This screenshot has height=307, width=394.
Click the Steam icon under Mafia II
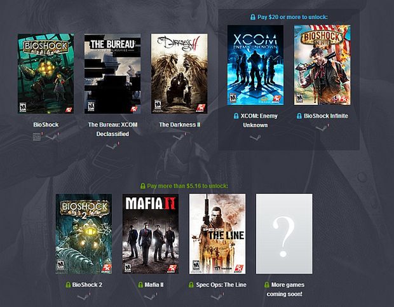click(150, 297)
